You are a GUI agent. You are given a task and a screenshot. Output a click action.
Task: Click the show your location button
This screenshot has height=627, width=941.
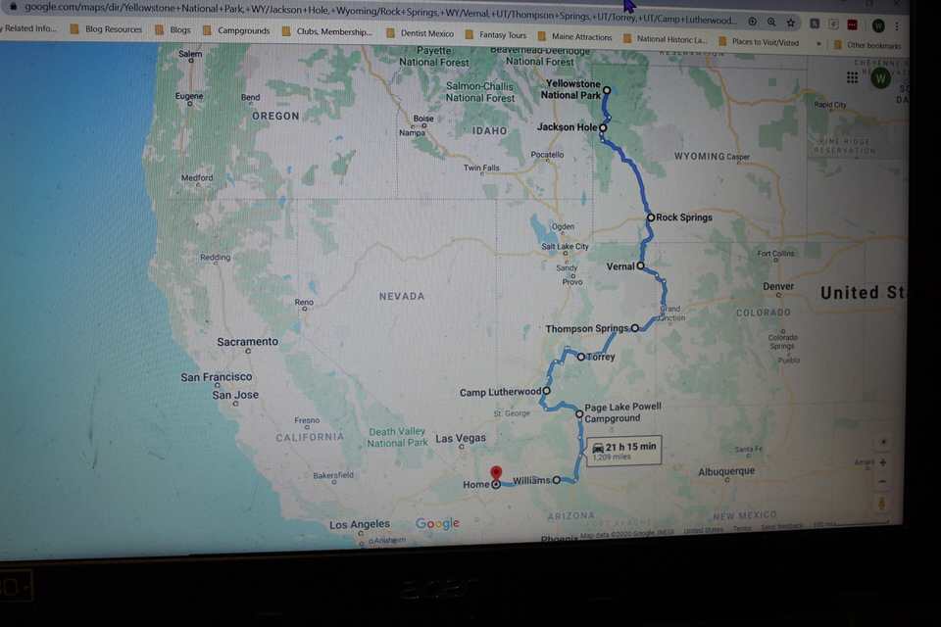(883, 442)
